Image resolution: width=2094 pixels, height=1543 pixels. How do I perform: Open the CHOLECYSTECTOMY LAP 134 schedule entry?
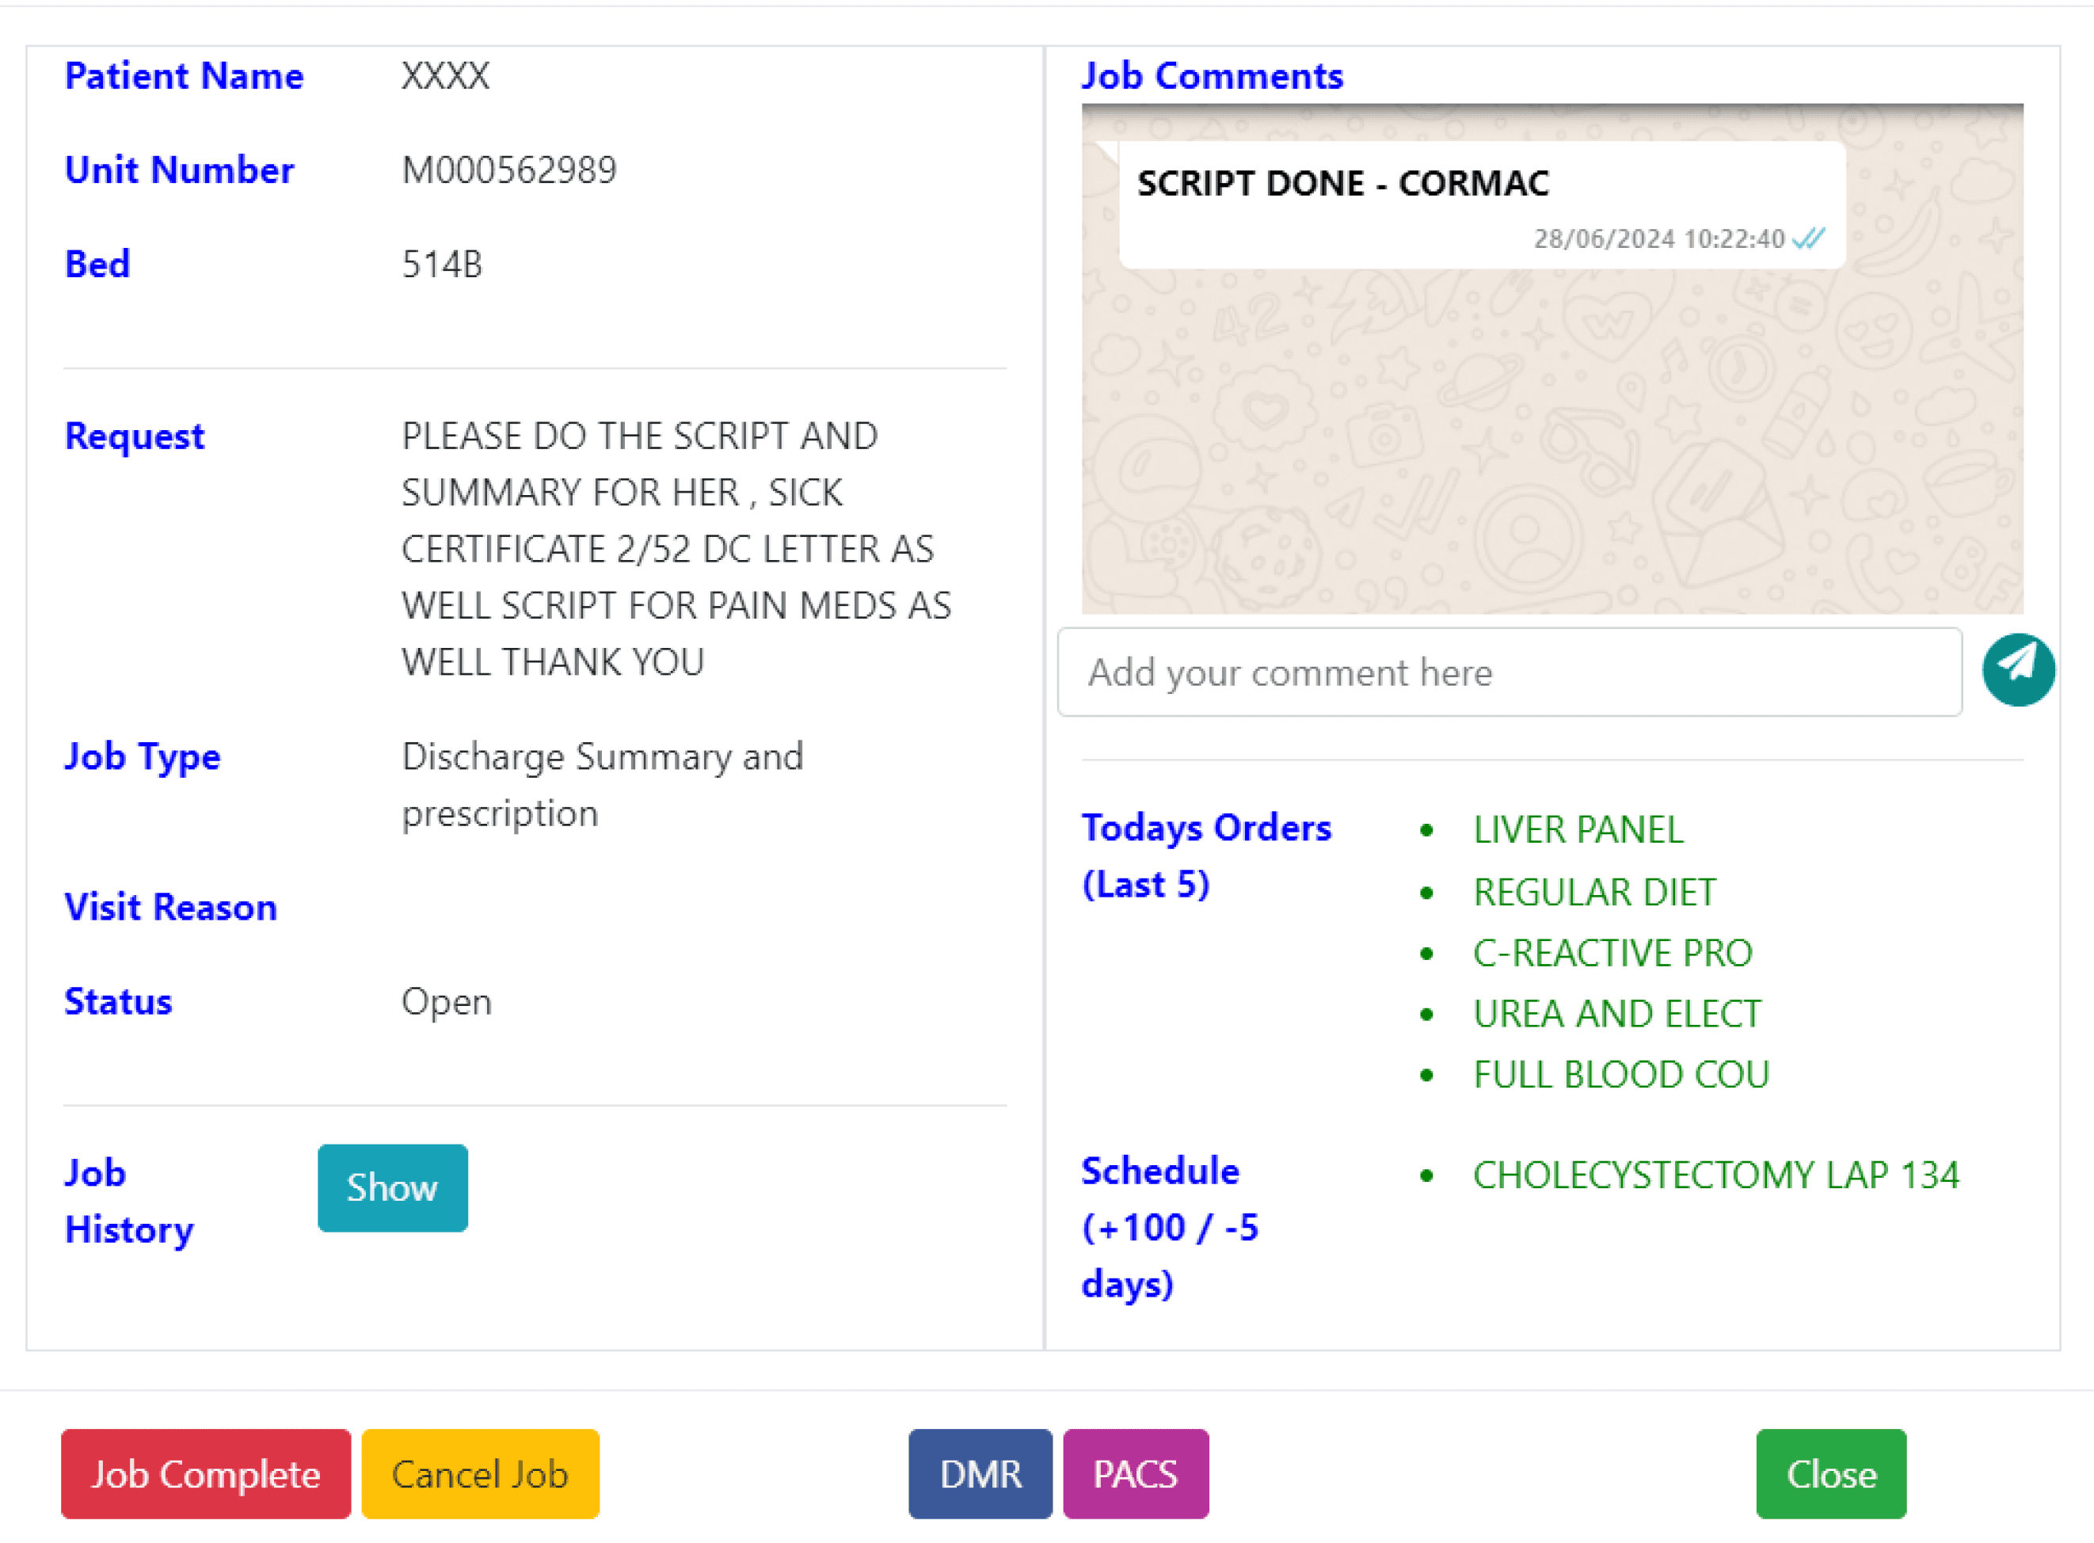click(x=1715, y=1175)
